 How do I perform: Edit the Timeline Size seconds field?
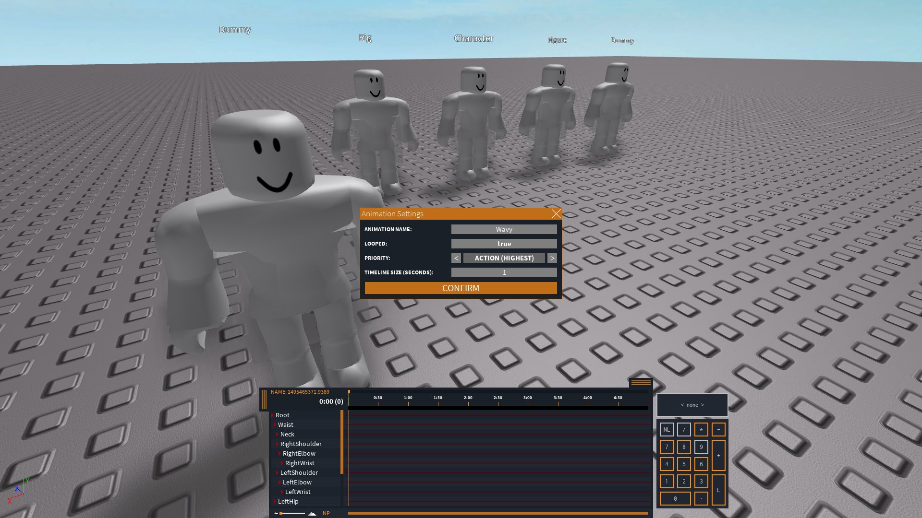pos(504,272)
